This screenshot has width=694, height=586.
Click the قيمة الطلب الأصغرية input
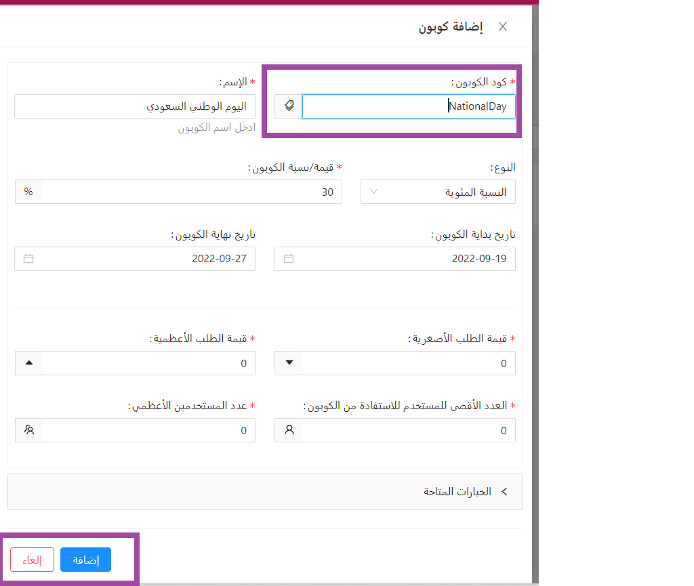[408, 363]
